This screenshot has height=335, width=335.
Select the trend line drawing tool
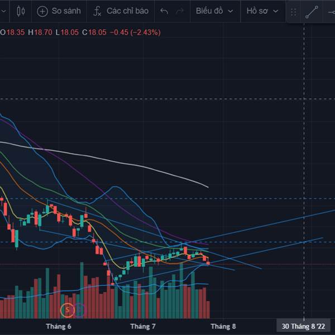click(312, 12)
